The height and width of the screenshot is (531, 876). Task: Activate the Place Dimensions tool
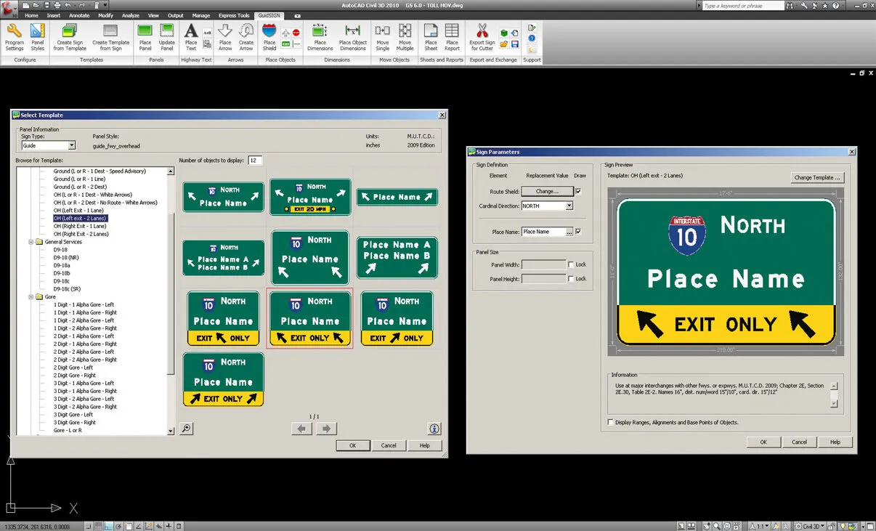[320, 37]
